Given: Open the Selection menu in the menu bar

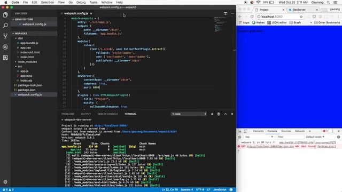Looking at the screenshot, I should tap(48, 2).
